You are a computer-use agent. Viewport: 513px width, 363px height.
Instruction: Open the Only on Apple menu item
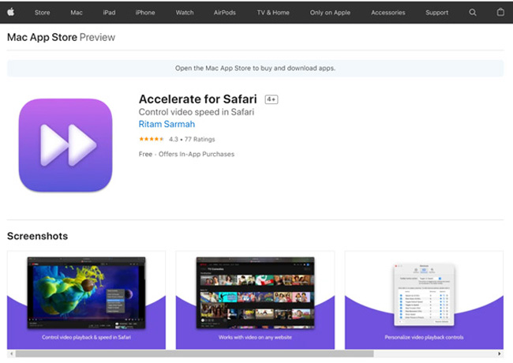(330, 13)
